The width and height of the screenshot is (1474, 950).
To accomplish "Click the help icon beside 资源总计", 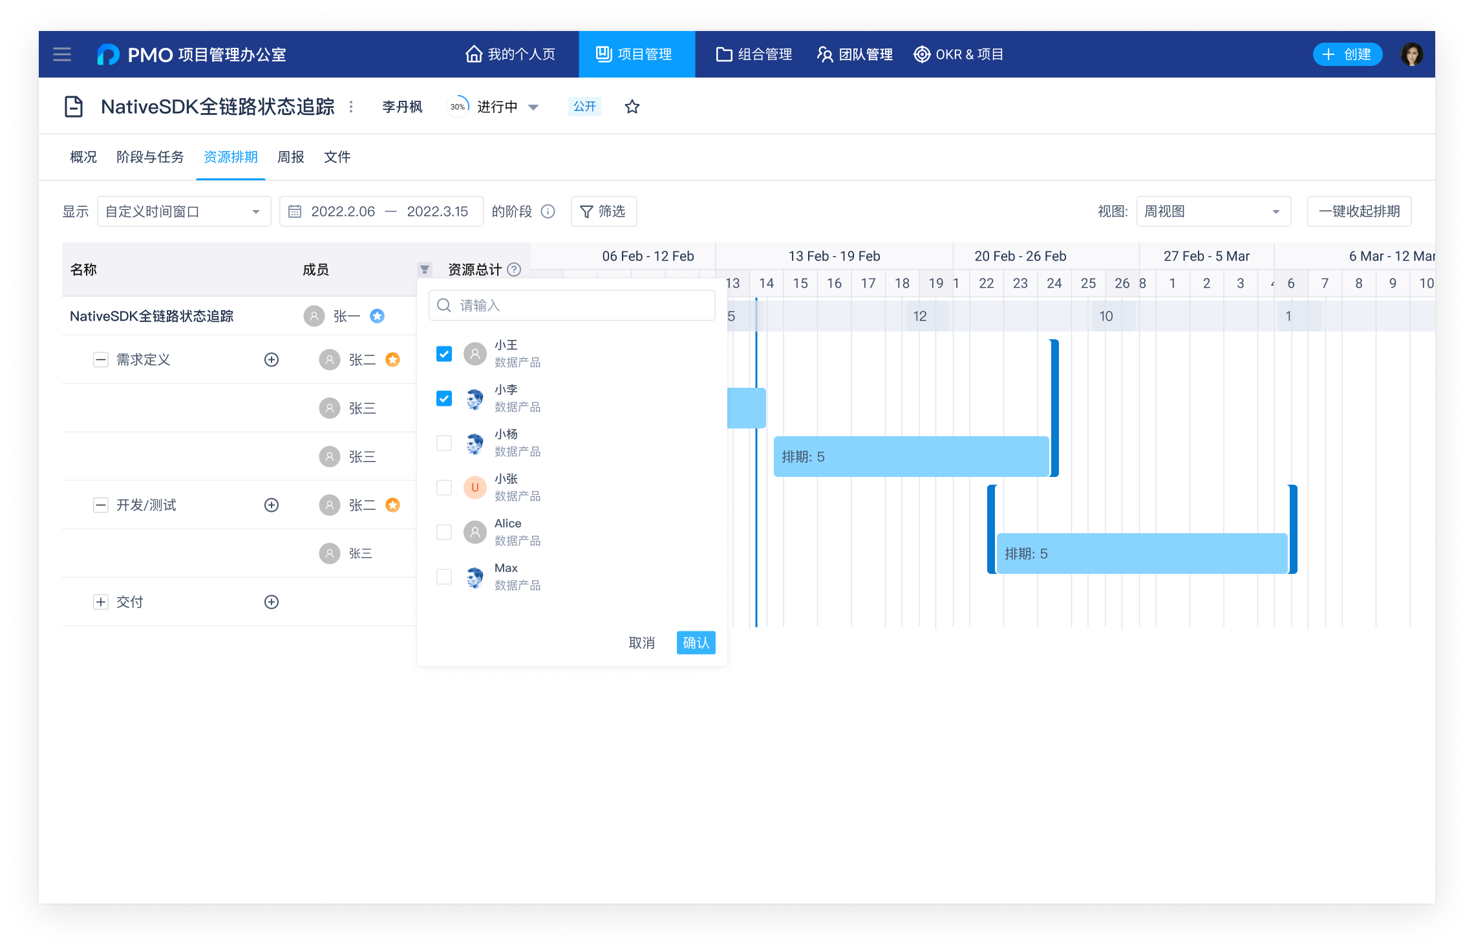I will (x=514, y=269).
